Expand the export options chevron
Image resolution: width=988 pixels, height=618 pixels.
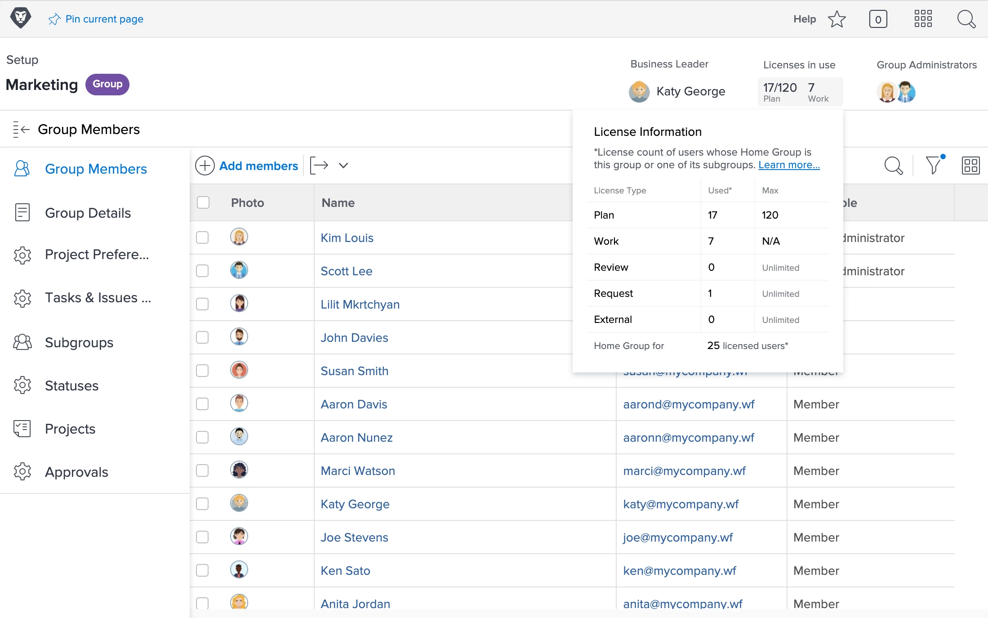click(343, 165)
